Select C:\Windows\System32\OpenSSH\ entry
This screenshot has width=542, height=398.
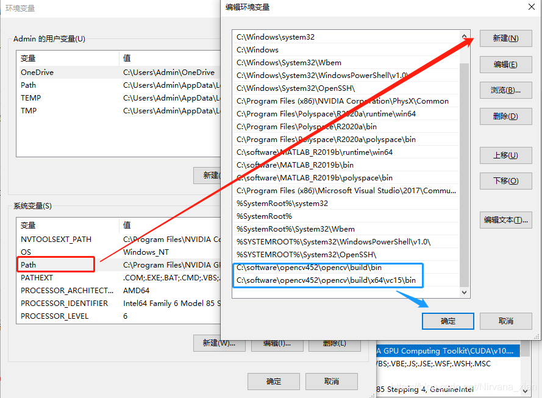(346, 88)
